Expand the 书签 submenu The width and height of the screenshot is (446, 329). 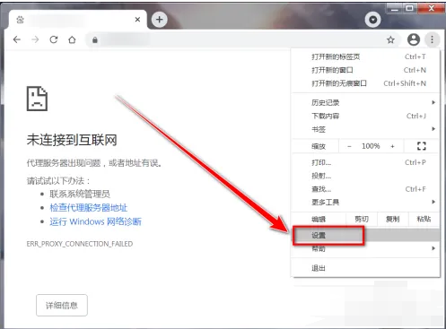[365, 129]
